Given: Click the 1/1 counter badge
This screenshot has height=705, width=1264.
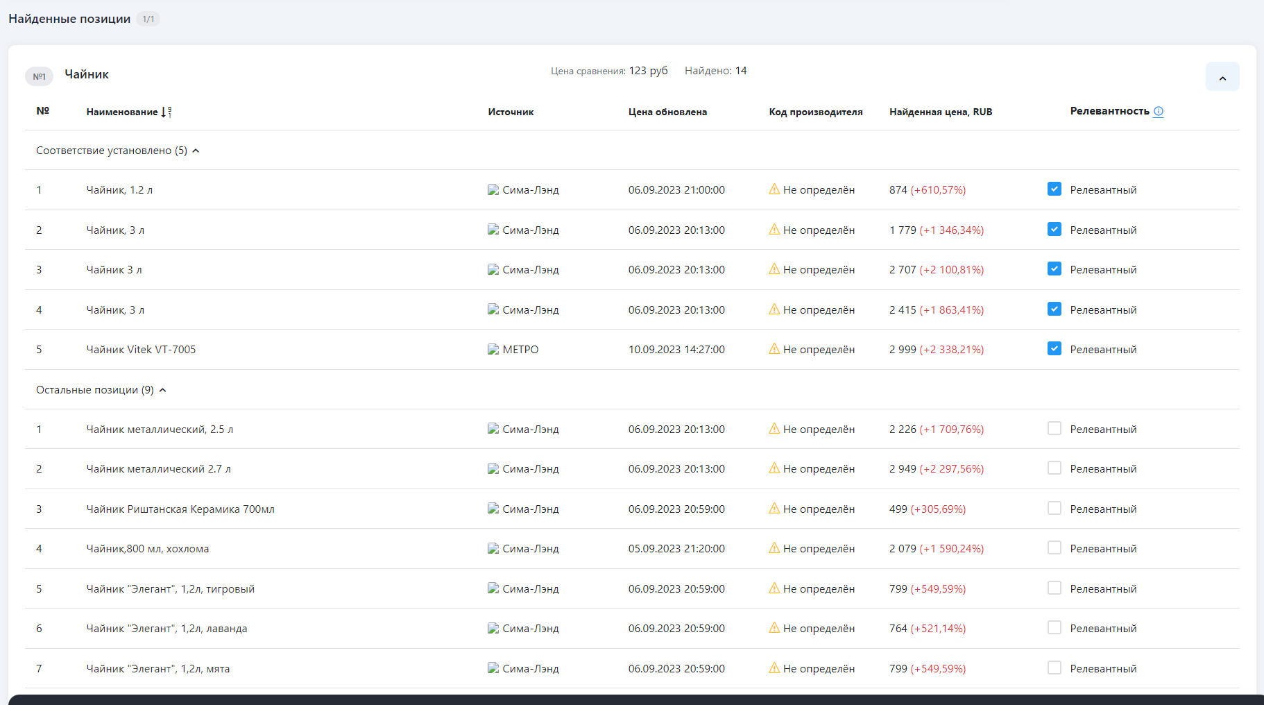Looking at the screenshot, I should click(x=148, y=19).
